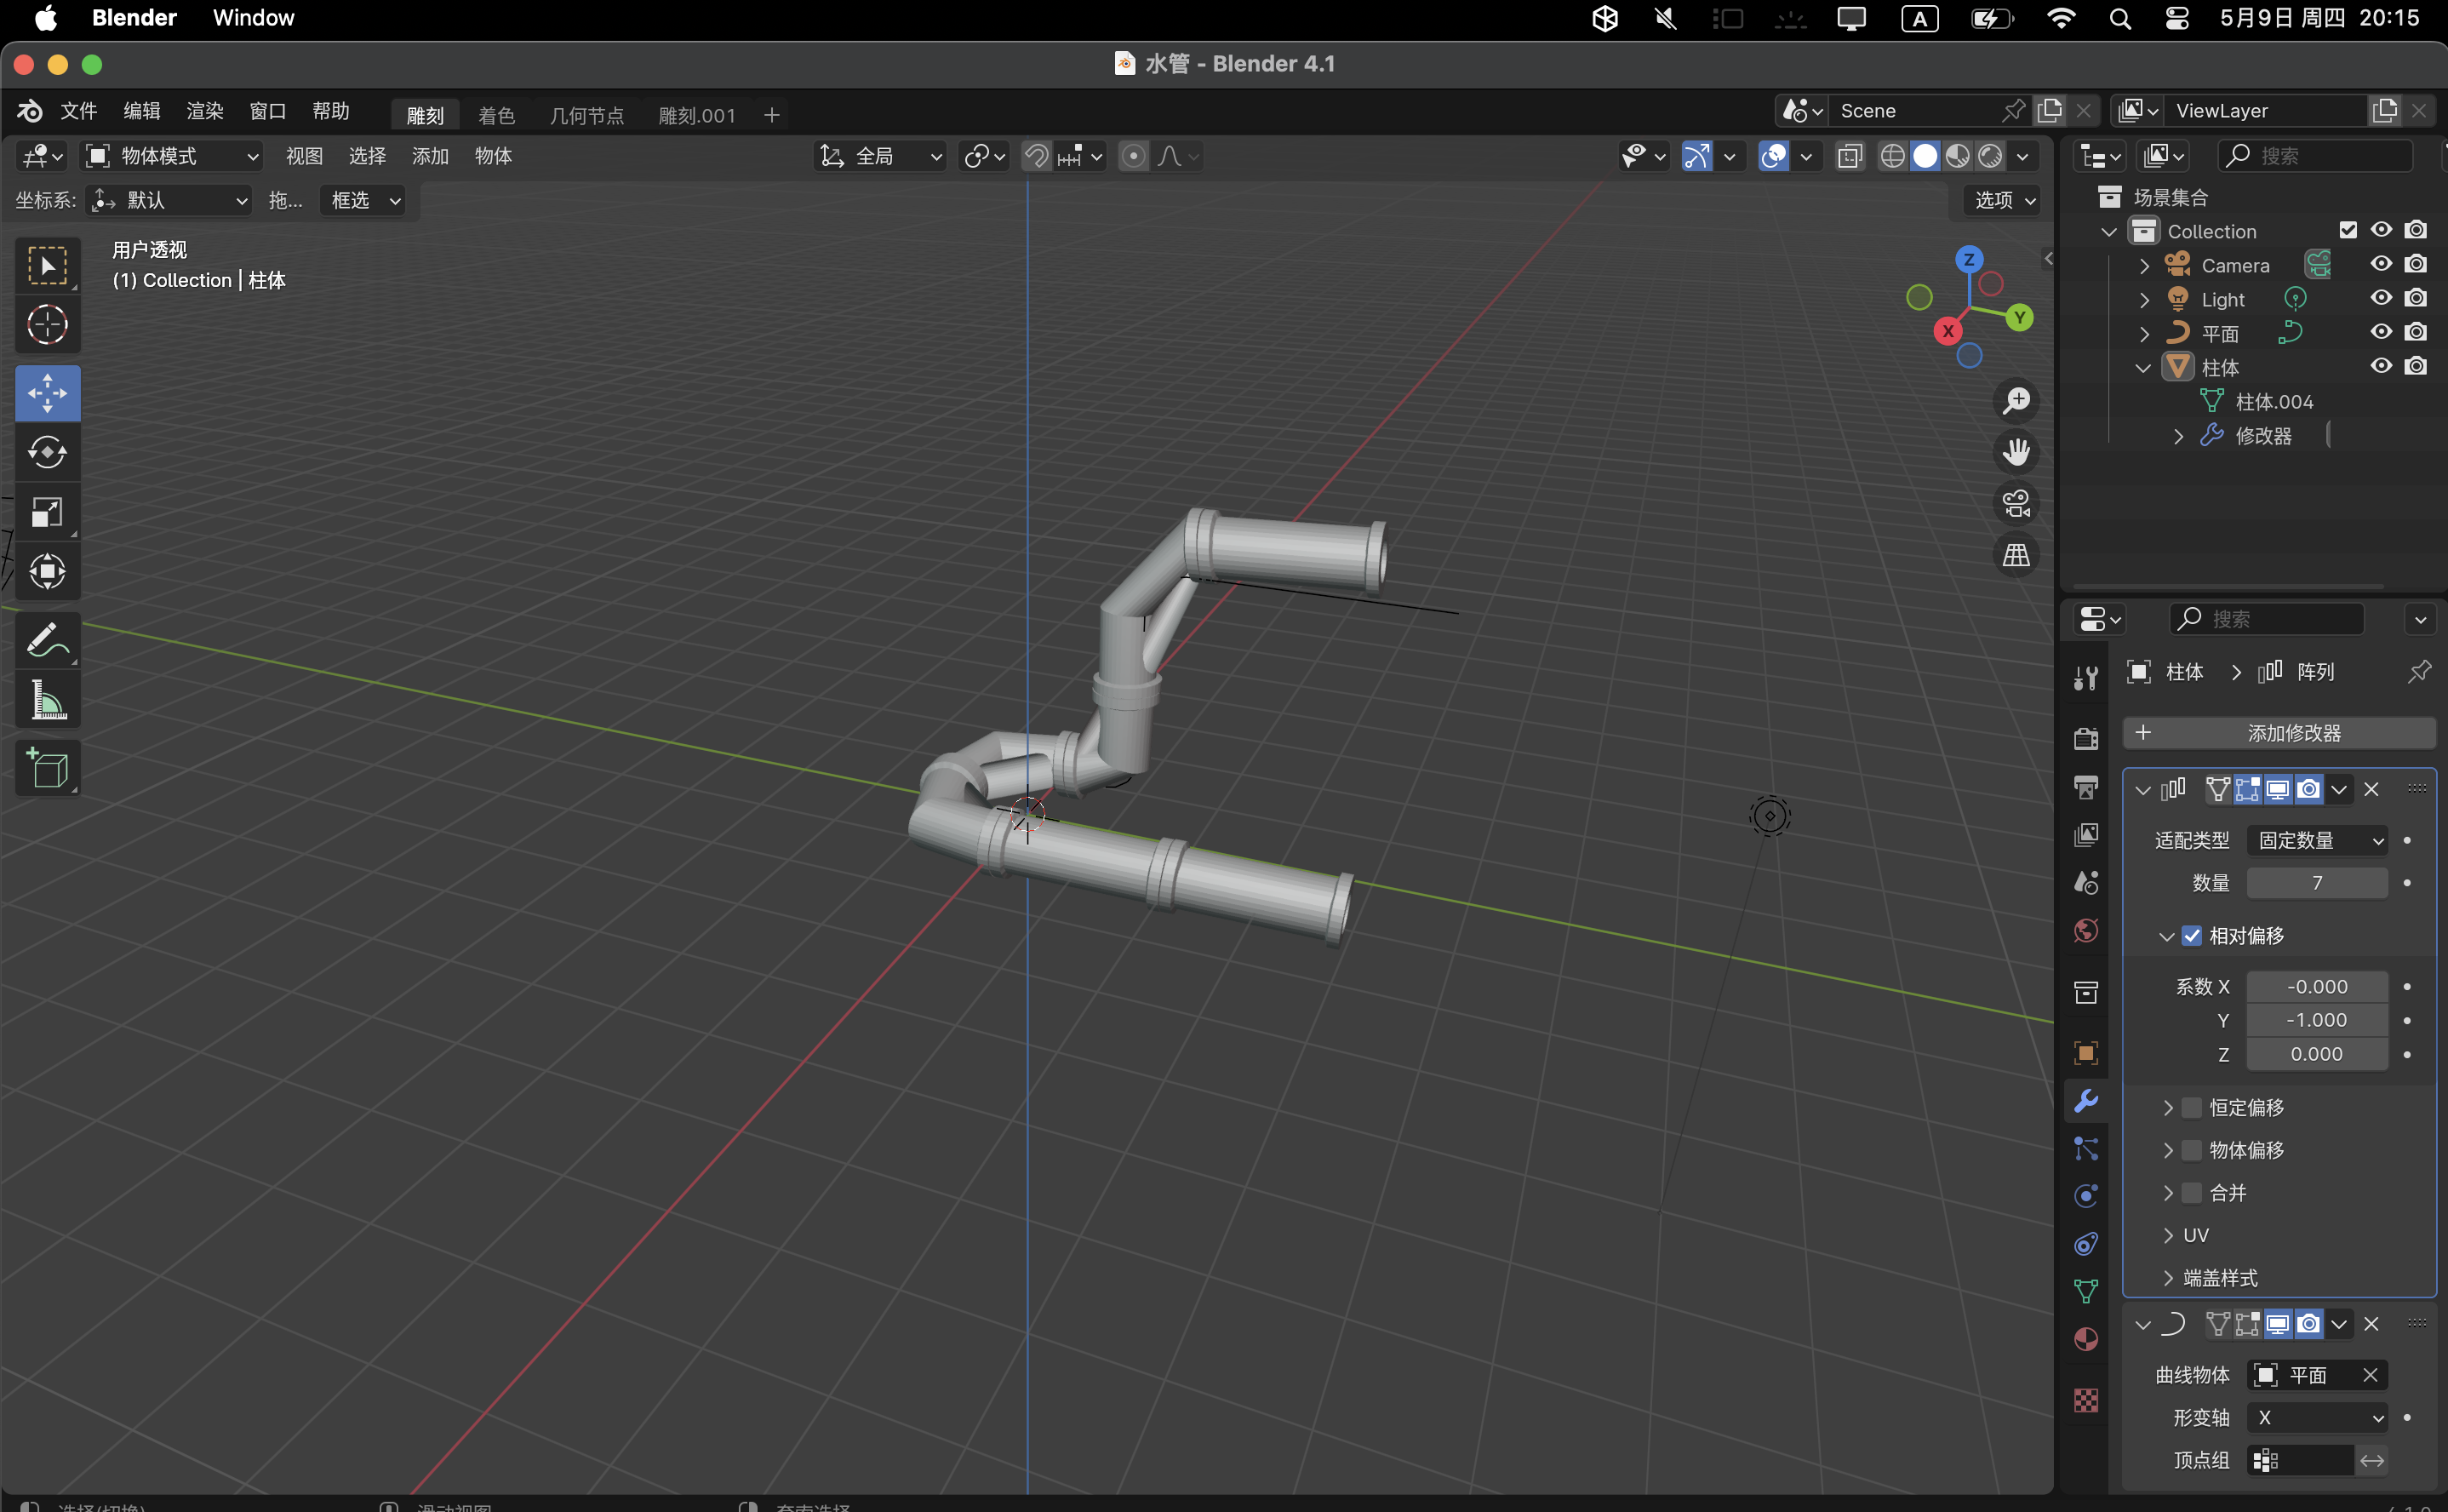Toggle X-ray display button
The width and height of the screenshot is (2448, 1512).
[1850, 156]
